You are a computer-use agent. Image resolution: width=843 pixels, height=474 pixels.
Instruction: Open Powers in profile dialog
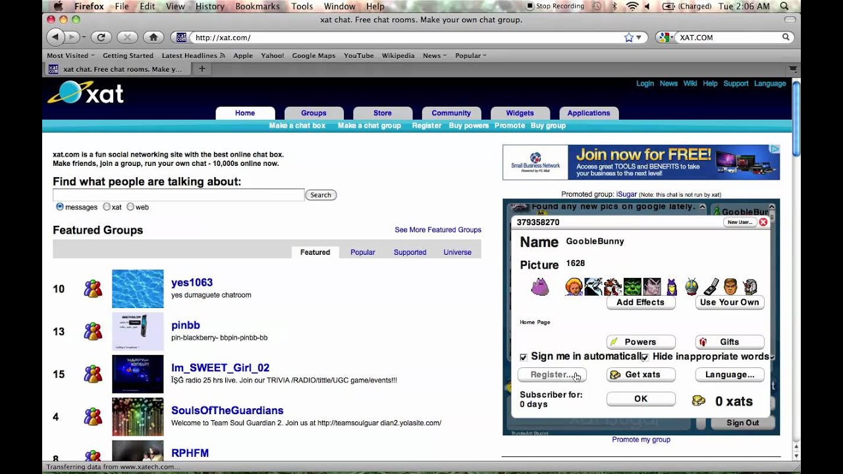(x=641, y=342)
